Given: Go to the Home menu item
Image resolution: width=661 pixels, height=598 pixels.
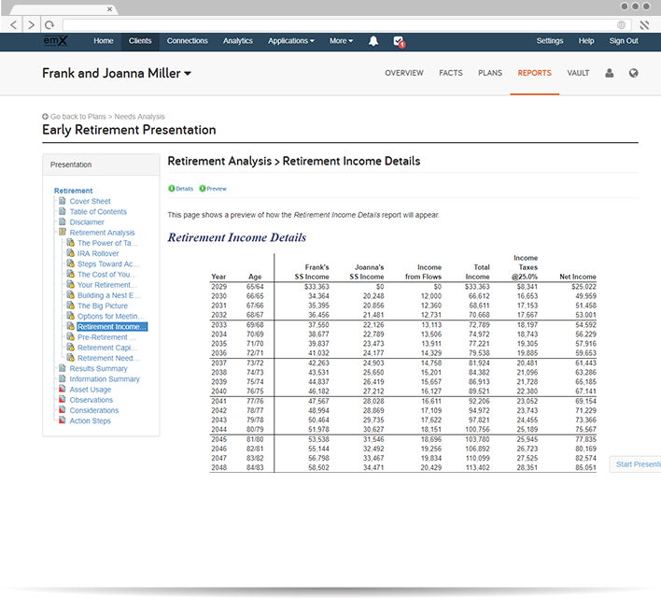Looking at the screenshot, I should [x=104, y=41].
